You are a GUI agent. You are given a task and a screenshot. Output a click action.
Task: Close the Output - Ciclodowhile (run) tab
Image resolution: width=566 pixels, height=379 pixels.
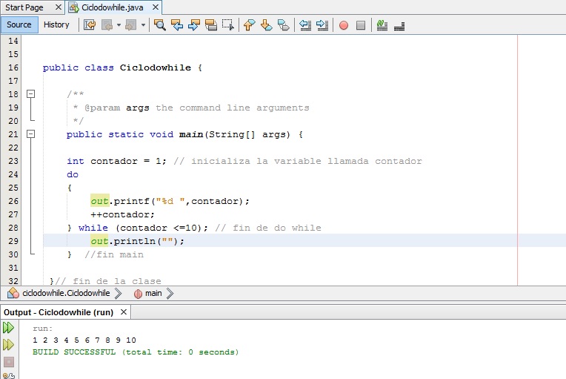tap(123, 312)
